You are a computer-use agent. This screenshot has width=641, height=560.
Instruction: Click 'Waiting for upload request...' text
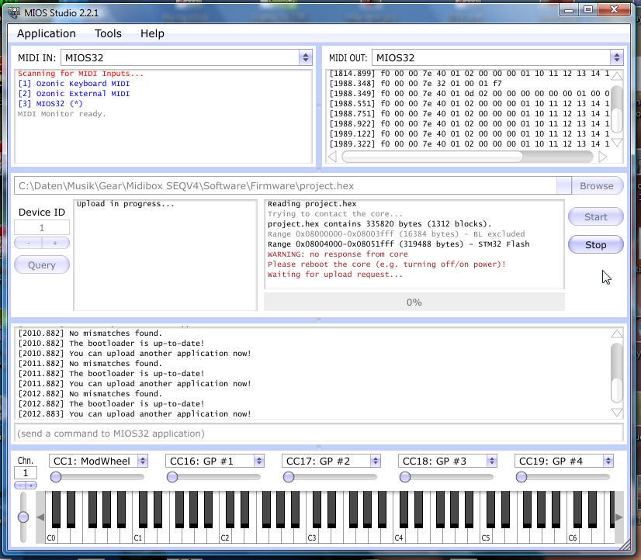coord(335,275)
